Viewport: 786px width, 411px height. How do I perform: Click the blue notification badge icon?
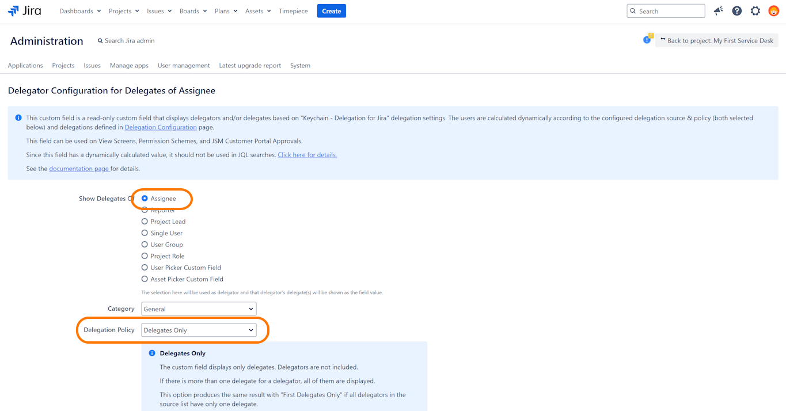pyautogui.click(x=647, y=40)
